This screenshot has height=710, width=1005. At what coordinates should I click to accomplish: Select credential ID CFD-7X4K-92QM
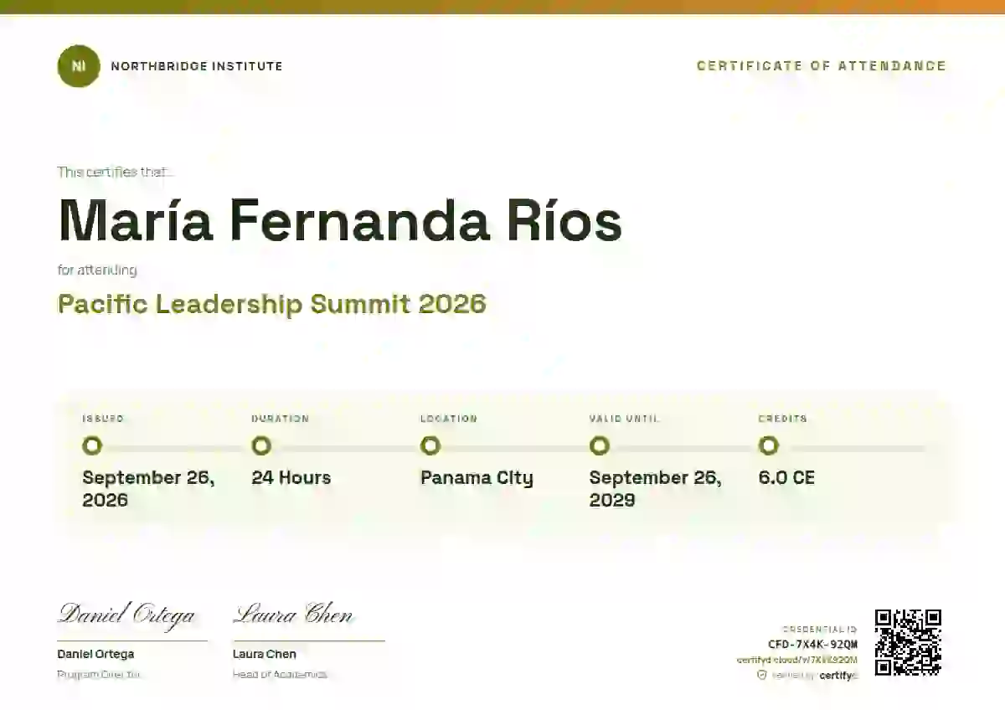812,645
